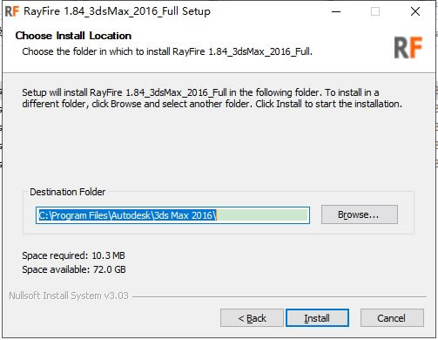
Task: Close the RayFire Setup window
Action: (415, 11)
